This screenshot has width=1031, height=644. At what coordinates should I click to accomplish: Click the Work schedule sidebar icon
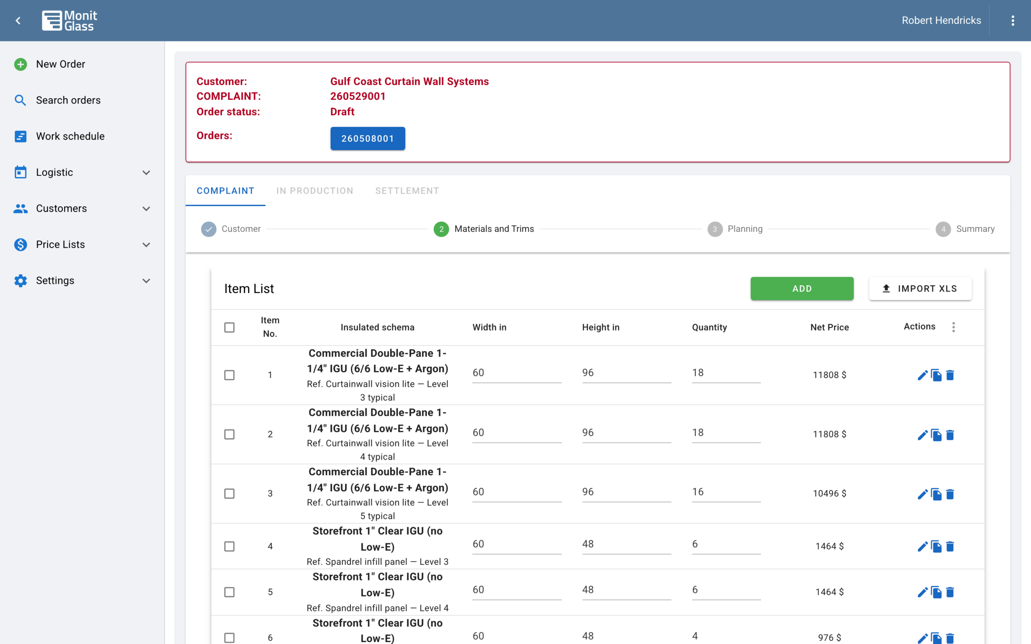coord(21,136)
